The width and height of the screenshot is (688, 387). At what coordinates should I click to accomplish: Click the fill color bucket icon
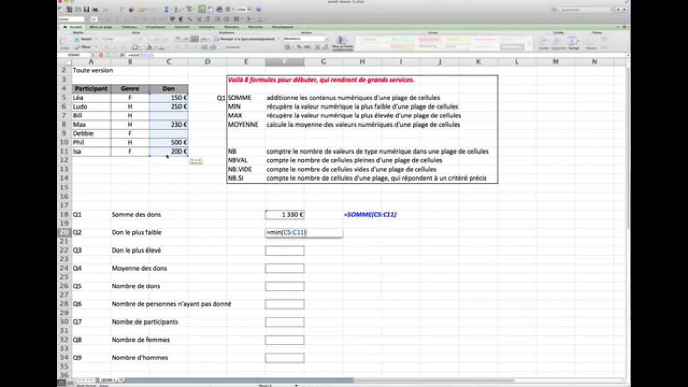(x=149, y=47)
